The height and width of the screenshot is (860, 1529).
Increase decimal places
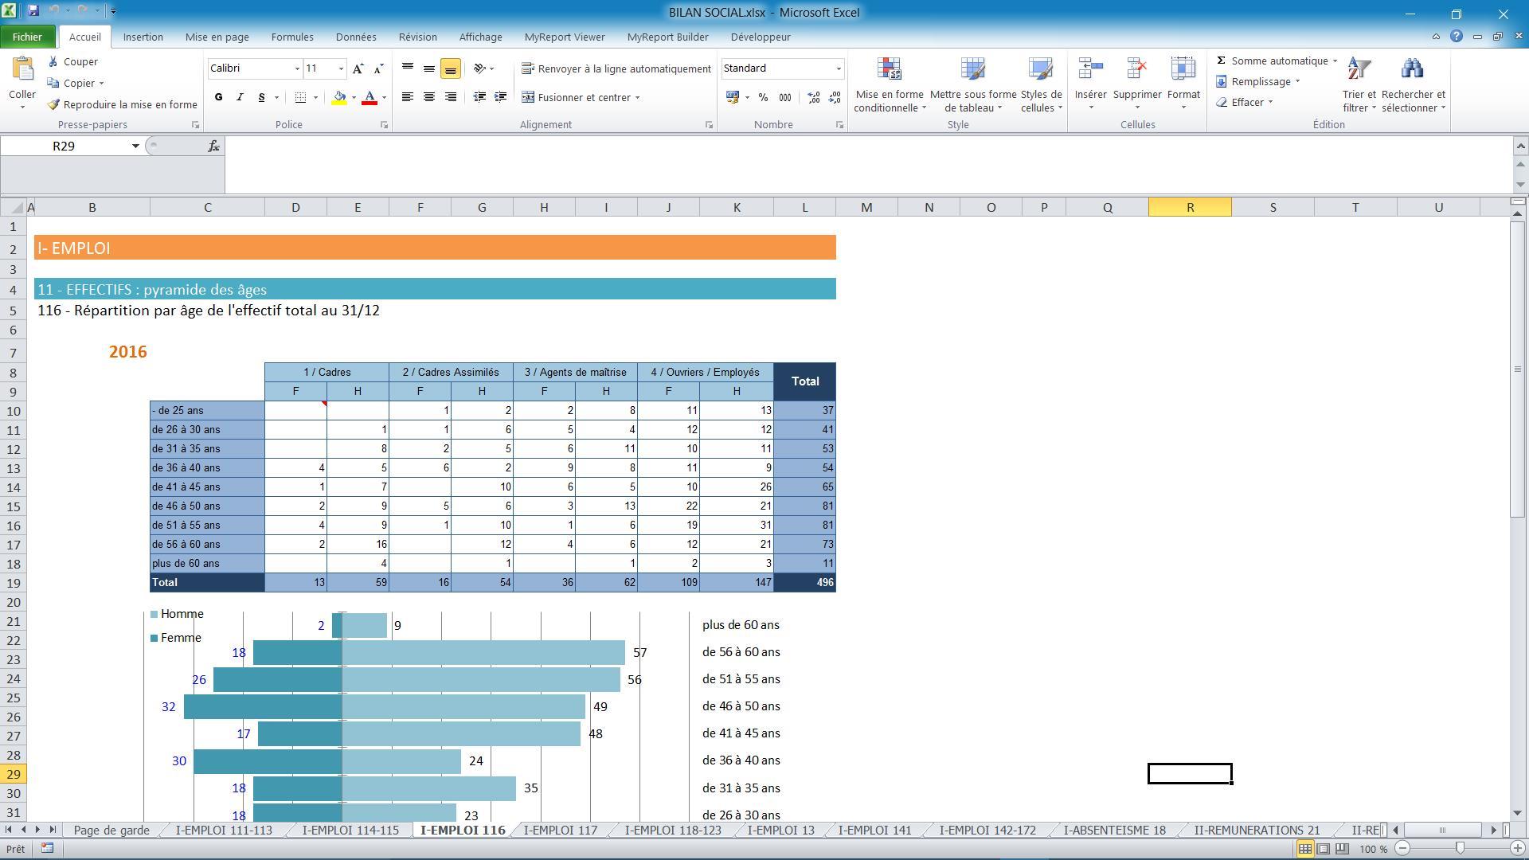[814, 97]
